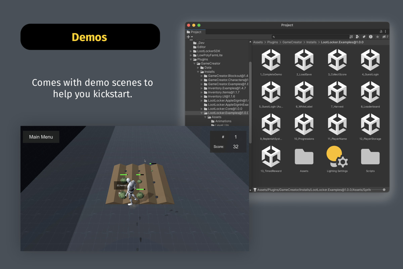Click the [E] Harvest prompt in game
This screenshot has width=403, height=269.
(x=122, y=186)
